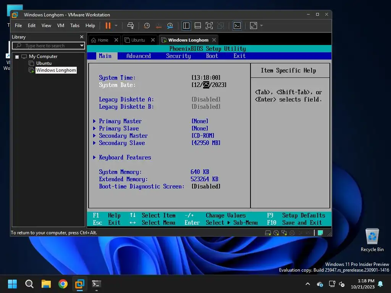
Task: Open the VM menu
Action: tap(61, 26)
